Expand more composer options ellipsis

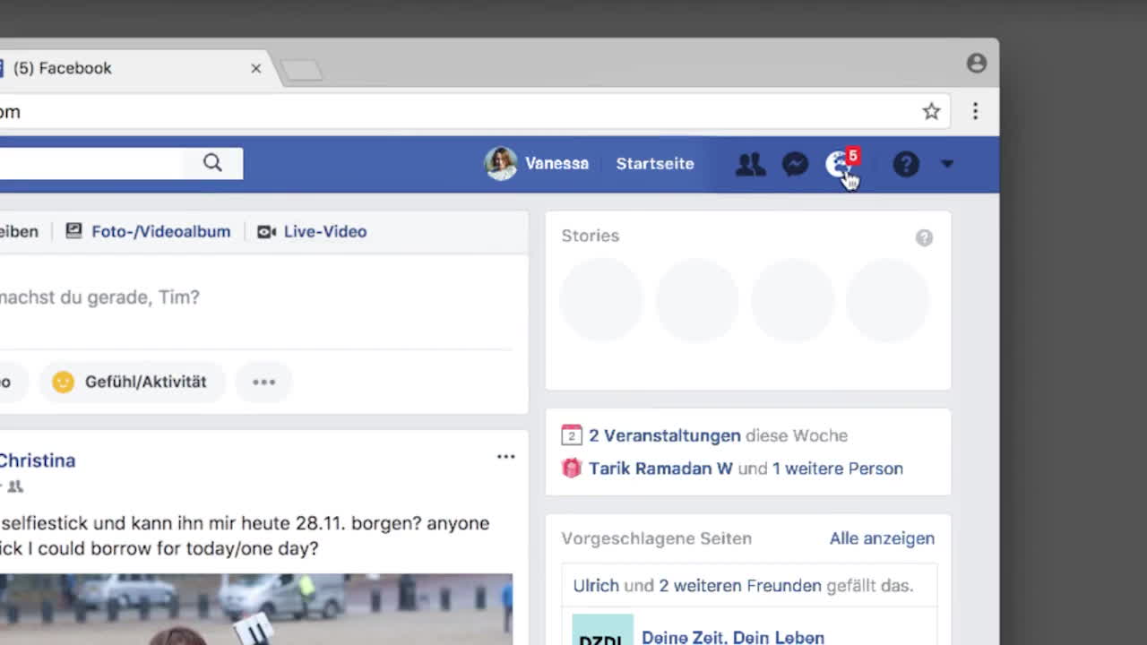[263, 382]
